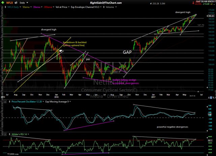The width and height of the screenshot is (216, 156).
Task: Click the 2016 year label on time axis
Action: [x=56, y=97]
